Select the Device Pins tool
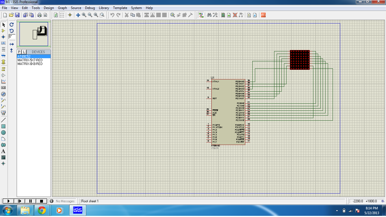This screenshot has height=217, width=386. click(3, 75)
